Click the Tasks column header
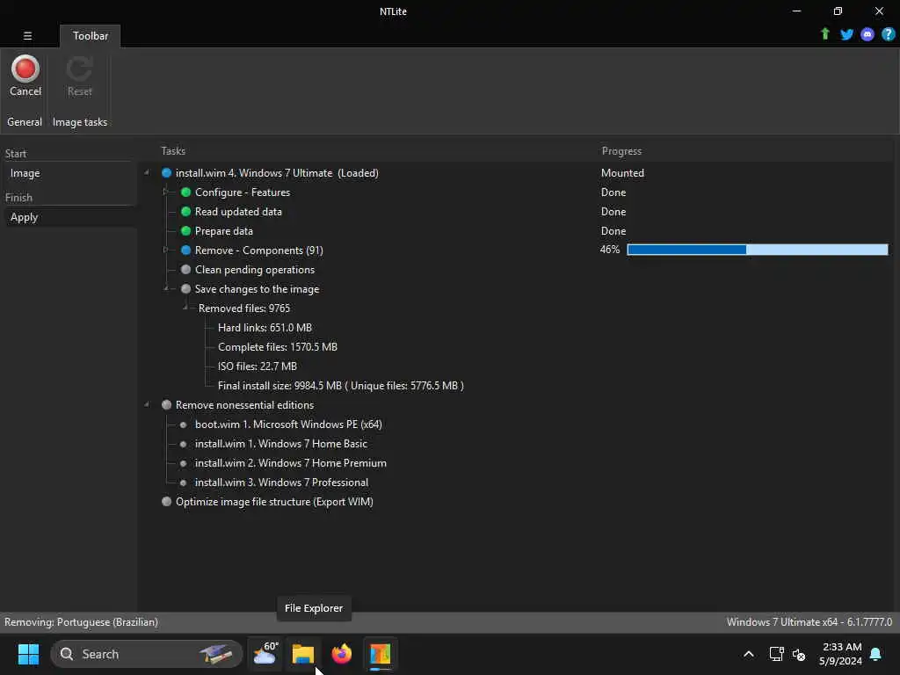Viewport: 900px width, 675px height. pyautogui.click(x=173, y=151)
